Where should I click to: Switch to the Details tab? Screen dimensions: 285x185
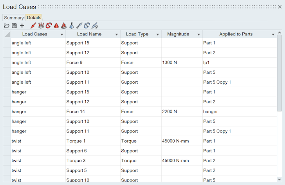(34, 18)
